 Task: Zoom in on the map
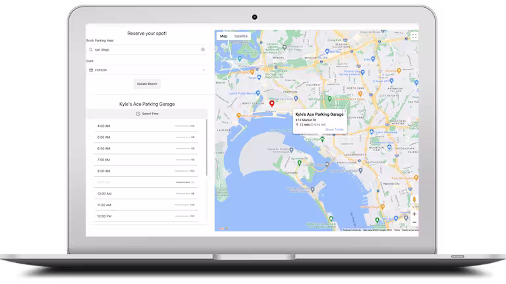(x=414, y=214)
